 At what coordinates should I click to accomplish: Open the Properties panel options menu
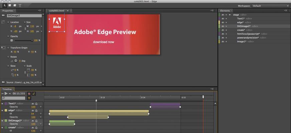tap(40, 11)
